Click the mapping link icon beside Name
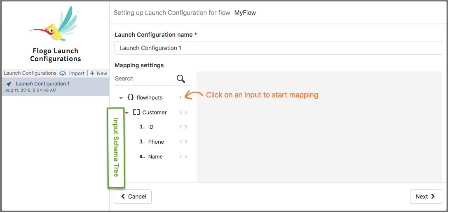Viewport: 450px width, 213px height. coord(183,157)
